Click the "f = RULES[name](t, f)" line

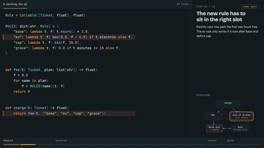pyautogui.click(x=43, y=86)
